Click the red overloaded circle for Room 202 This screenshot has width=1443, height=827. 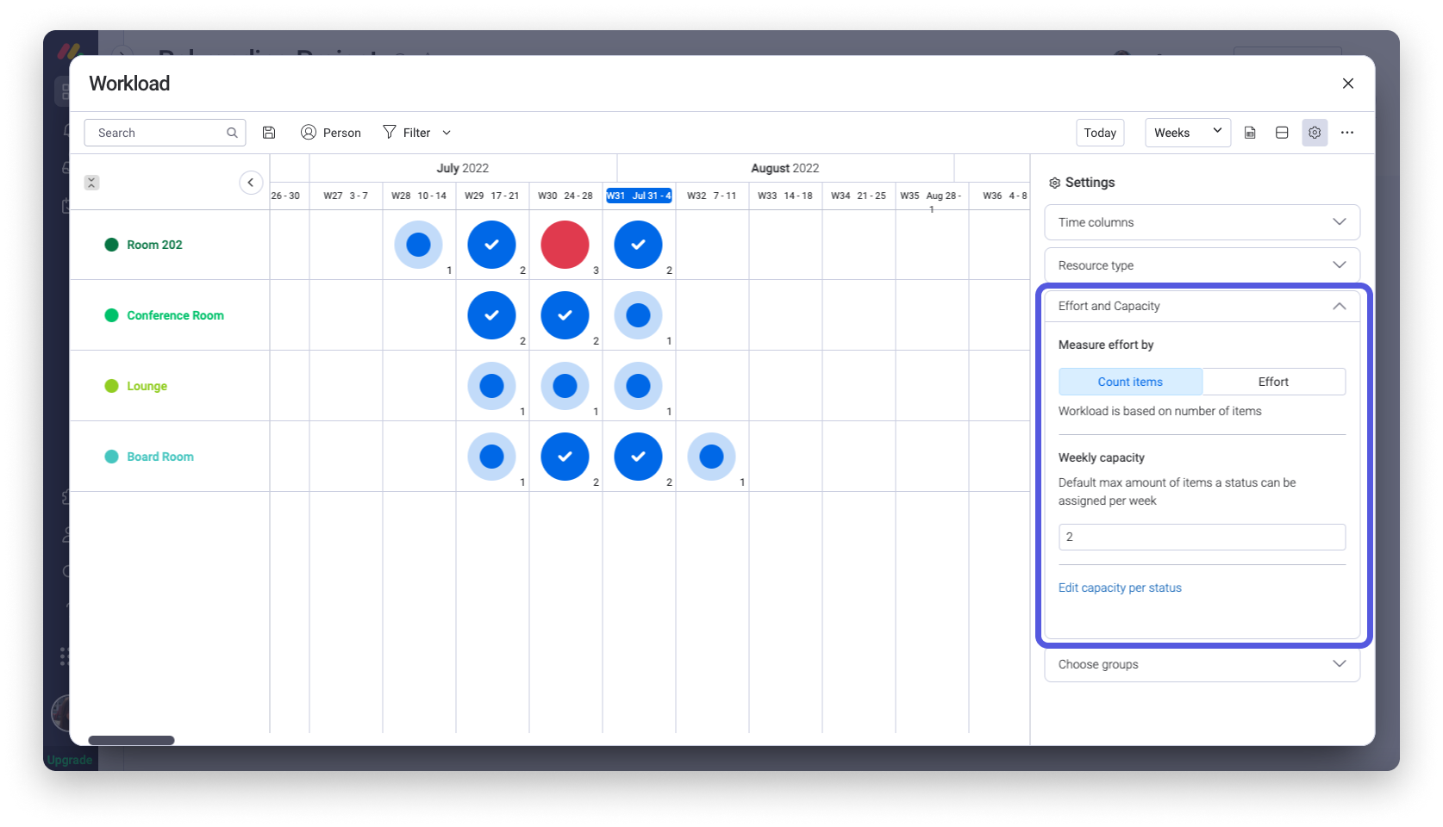[x=565, y=245]
